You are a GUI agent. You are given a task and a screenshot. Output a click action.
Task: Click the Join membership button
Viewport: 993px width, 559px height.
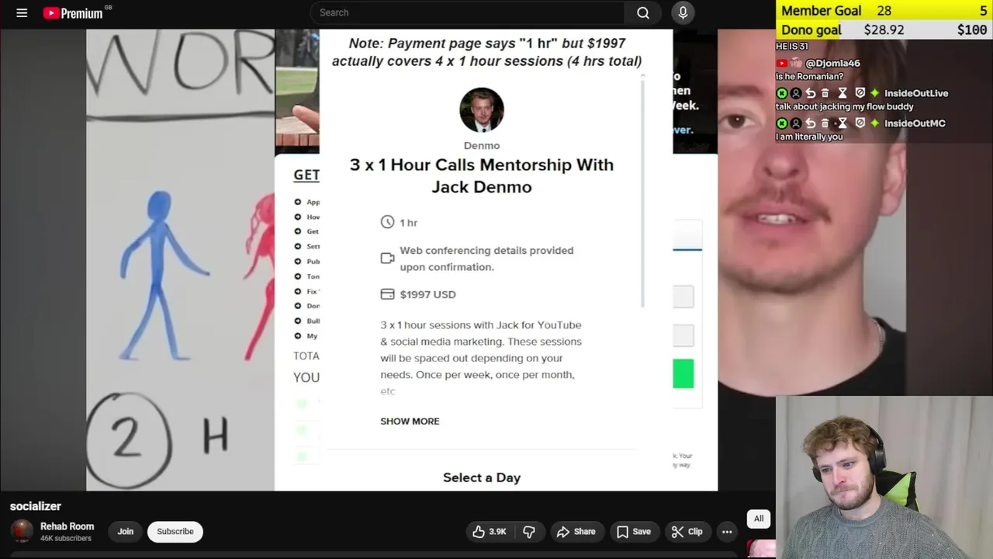(x=126, y=532)
